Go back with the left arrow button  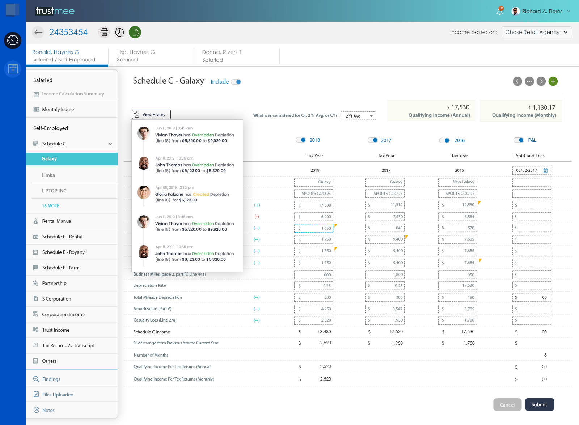tap(38, 32)
